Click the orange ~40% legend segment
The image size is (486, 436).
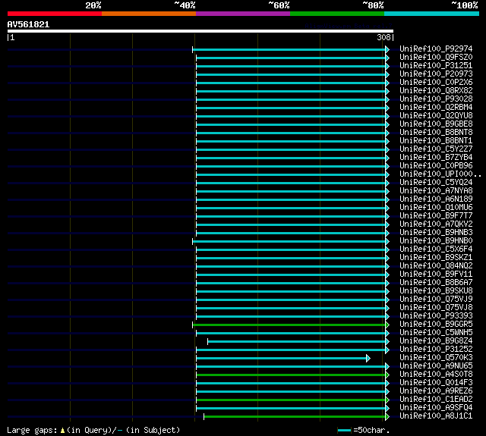(149, 14)
